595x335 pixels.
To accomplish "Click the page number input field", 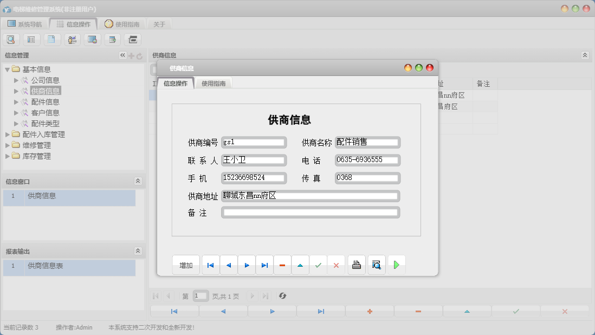I will [x=201, y=295].
